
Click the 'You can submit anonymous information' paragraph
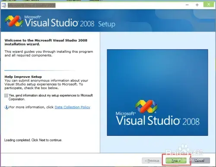click(x=46, y=84)
